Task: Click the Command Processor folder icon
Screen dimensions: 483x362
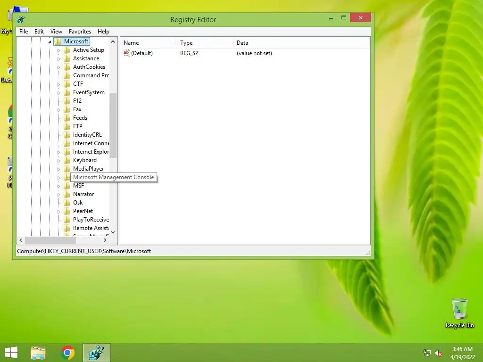Action: (x=67, y=75)
